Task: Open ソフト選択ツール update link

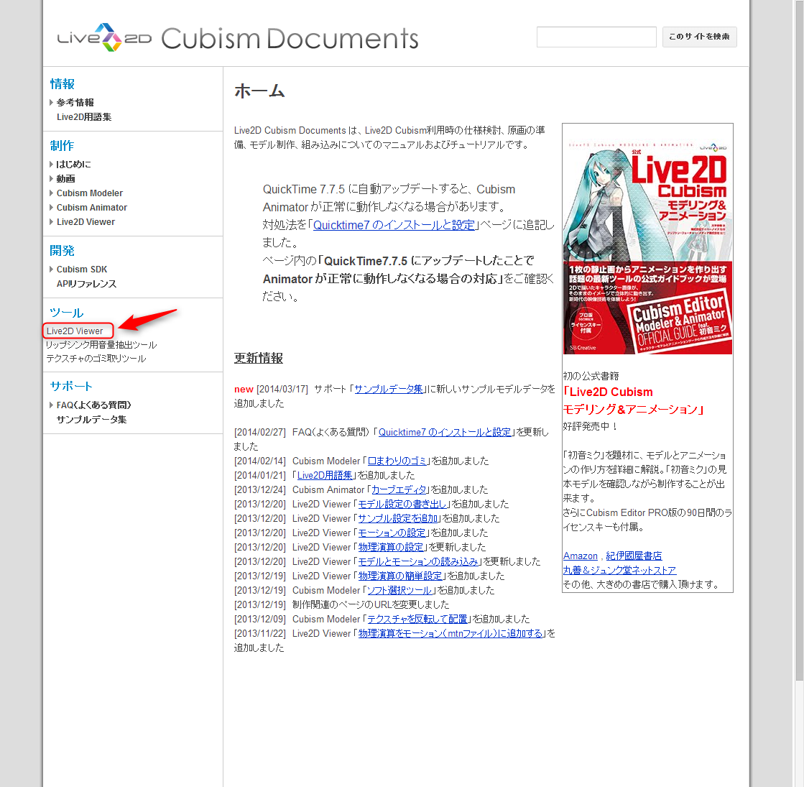Action: click(x=399, y=590)
